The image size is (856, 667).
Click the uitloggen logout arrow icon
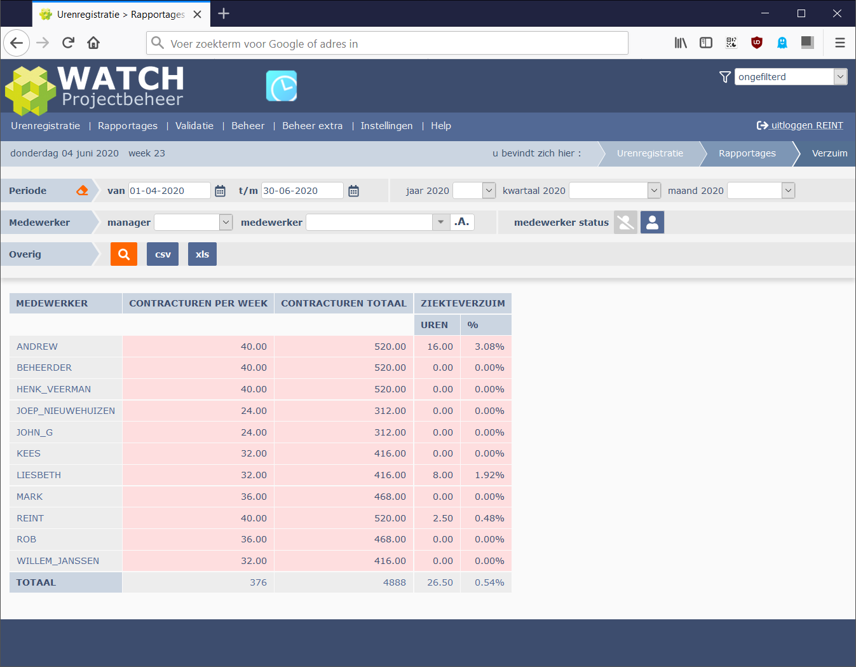(762, 125)
